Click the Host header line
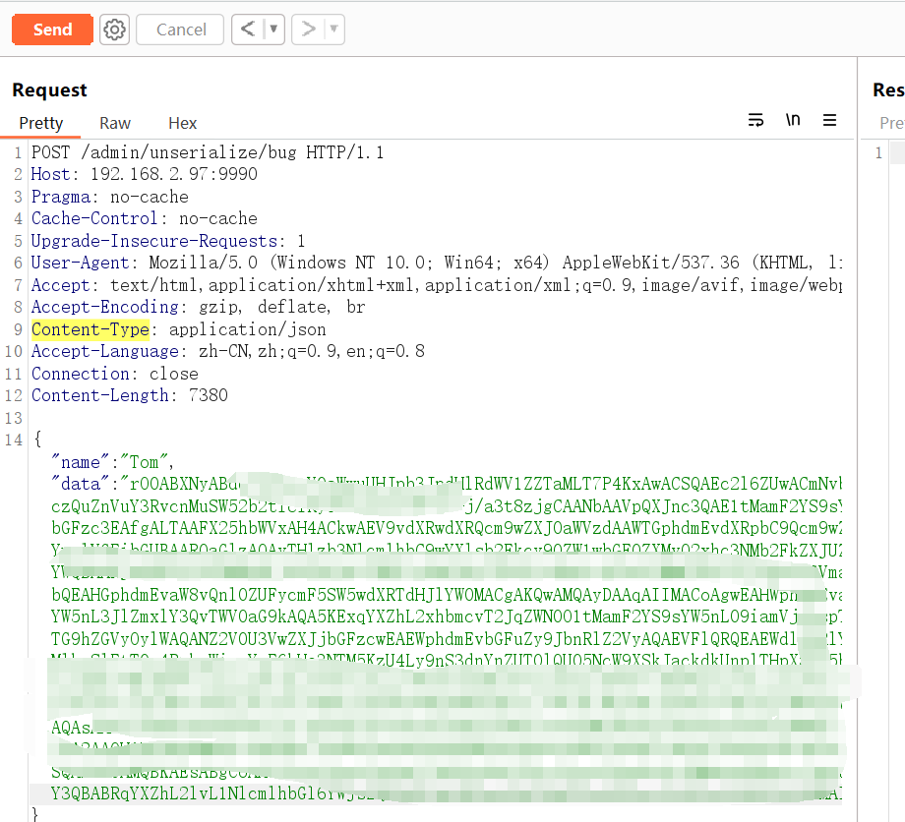This screenshot has height=822, width=905. (x=145, y=174)
